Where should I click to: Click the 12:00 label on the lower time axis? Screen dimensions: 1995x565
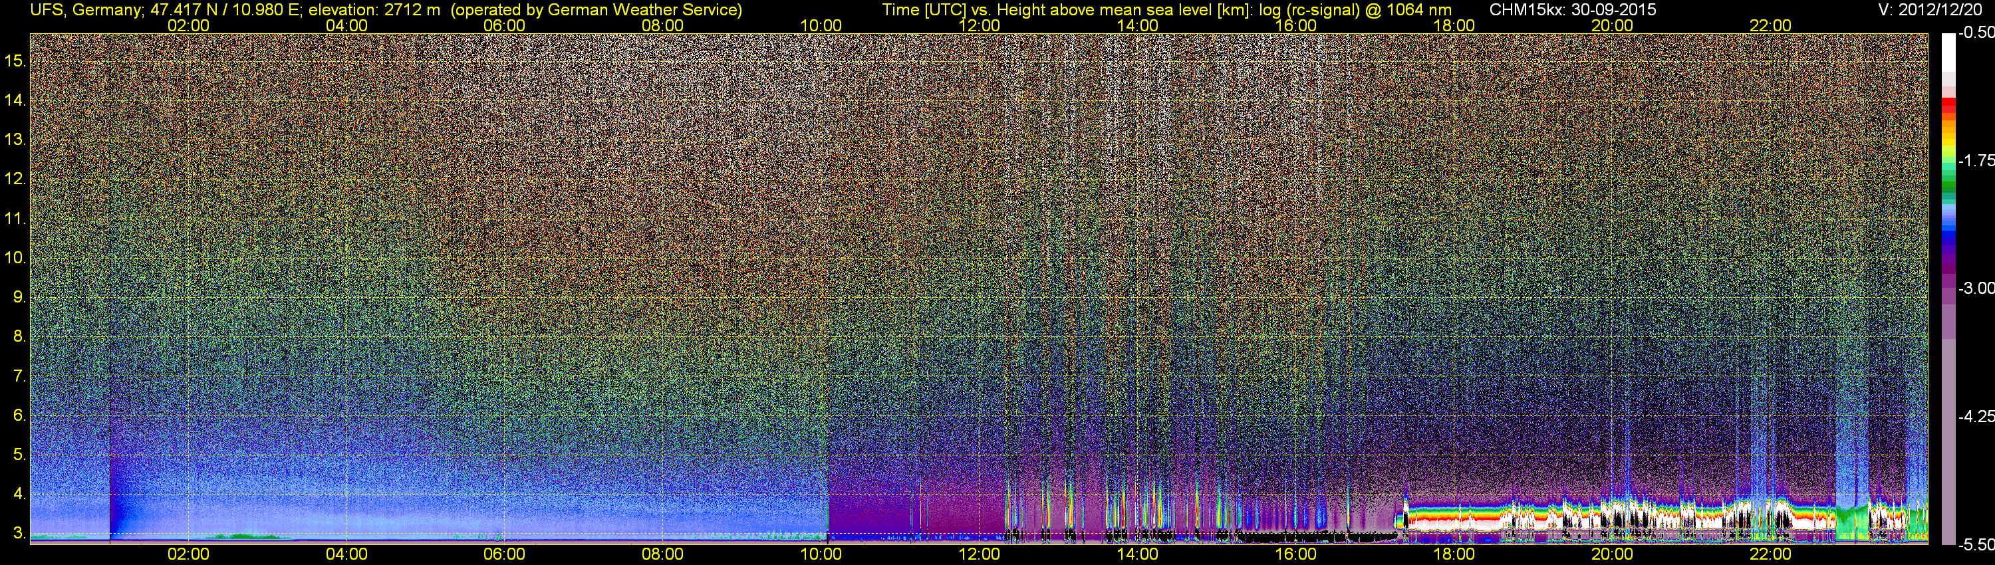979,555
